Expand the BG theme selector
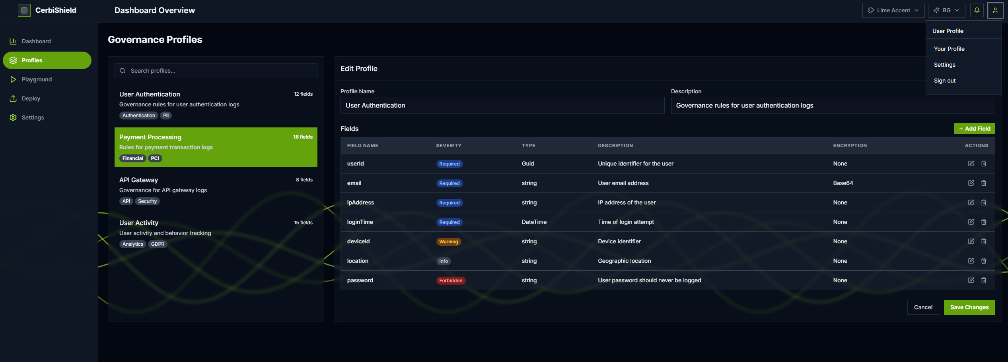 point(946,10)
